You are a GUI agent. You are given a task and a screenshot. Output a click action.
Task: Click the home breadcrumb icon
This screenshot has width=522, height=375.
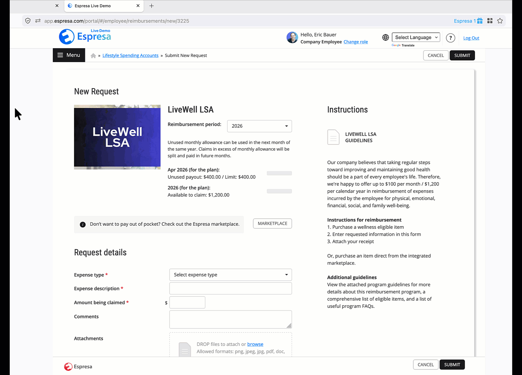(x=93, y=56)
